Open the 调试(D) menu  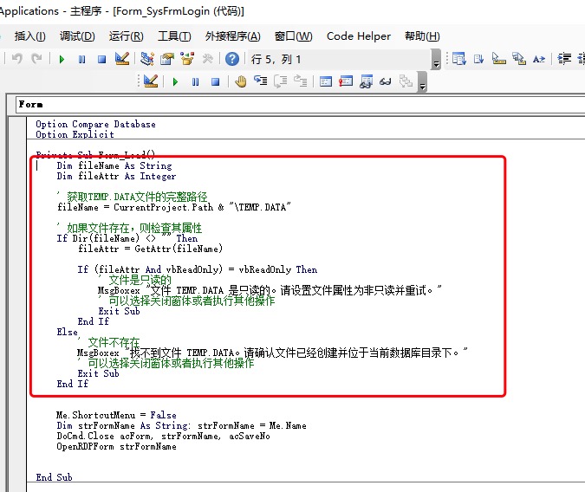tap(77, 36)
